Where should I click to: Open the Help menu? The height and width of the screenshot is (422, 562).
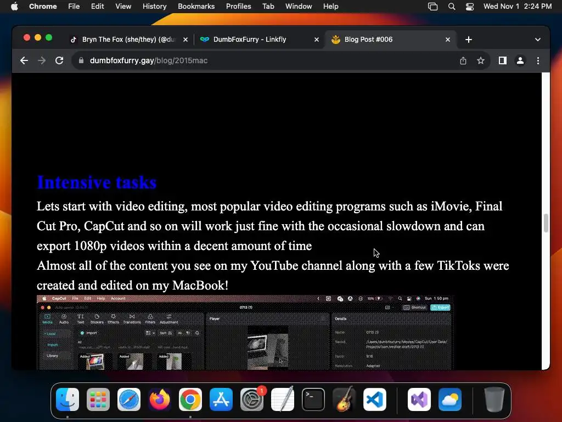330,7
